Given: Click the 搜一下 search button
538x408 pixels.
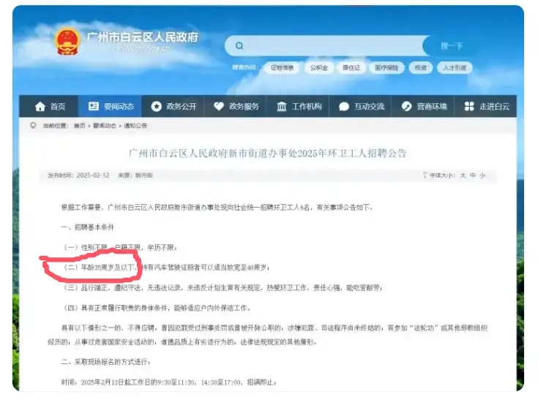Looking at the screenshot, I should tap(452, 46).
